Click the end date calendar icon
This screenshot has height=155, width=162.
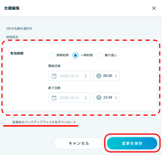[54, 98]
